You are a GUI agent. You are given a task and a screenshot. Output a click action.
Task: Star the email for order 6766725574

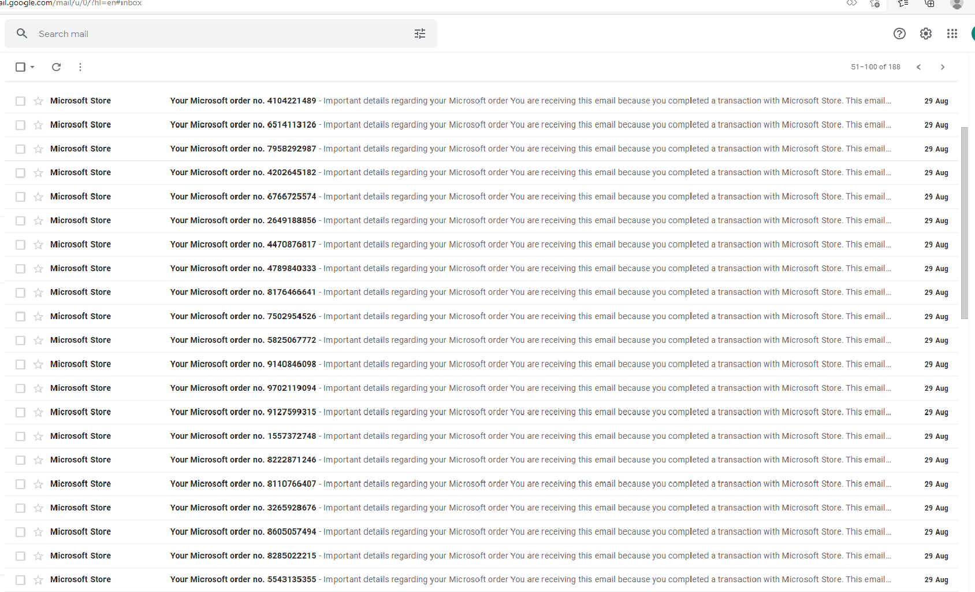click(x=38, y=197)
